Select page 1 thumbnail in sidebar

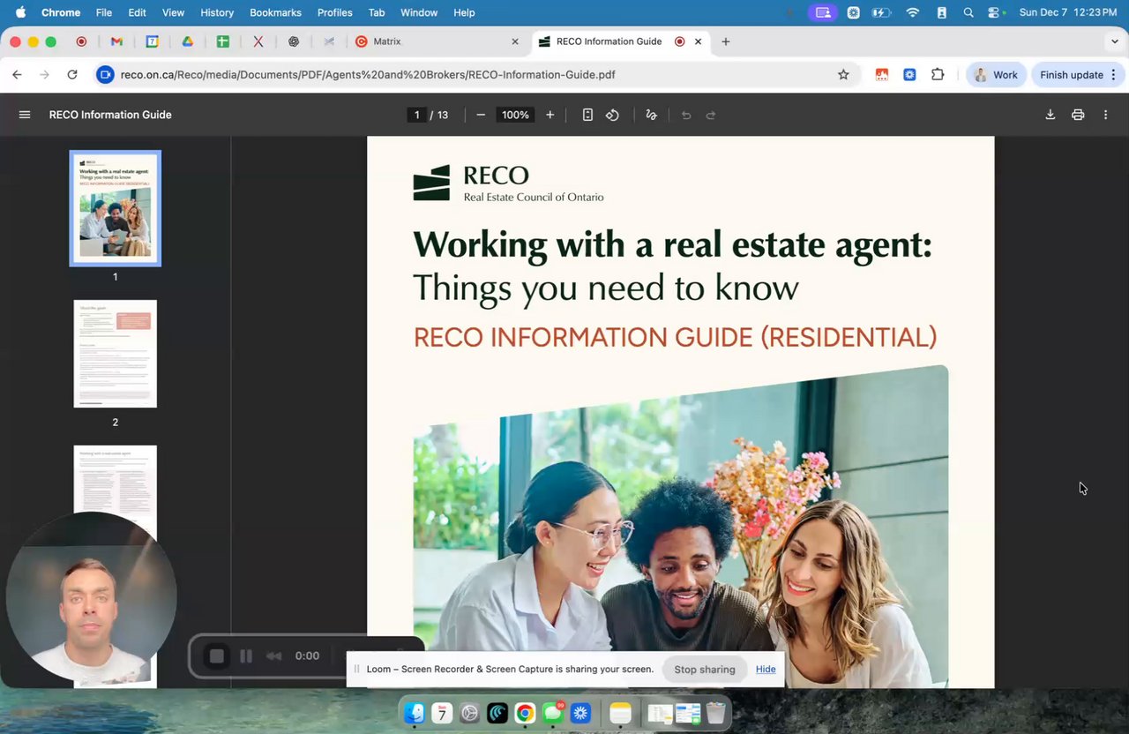click(x=116, y=208)
